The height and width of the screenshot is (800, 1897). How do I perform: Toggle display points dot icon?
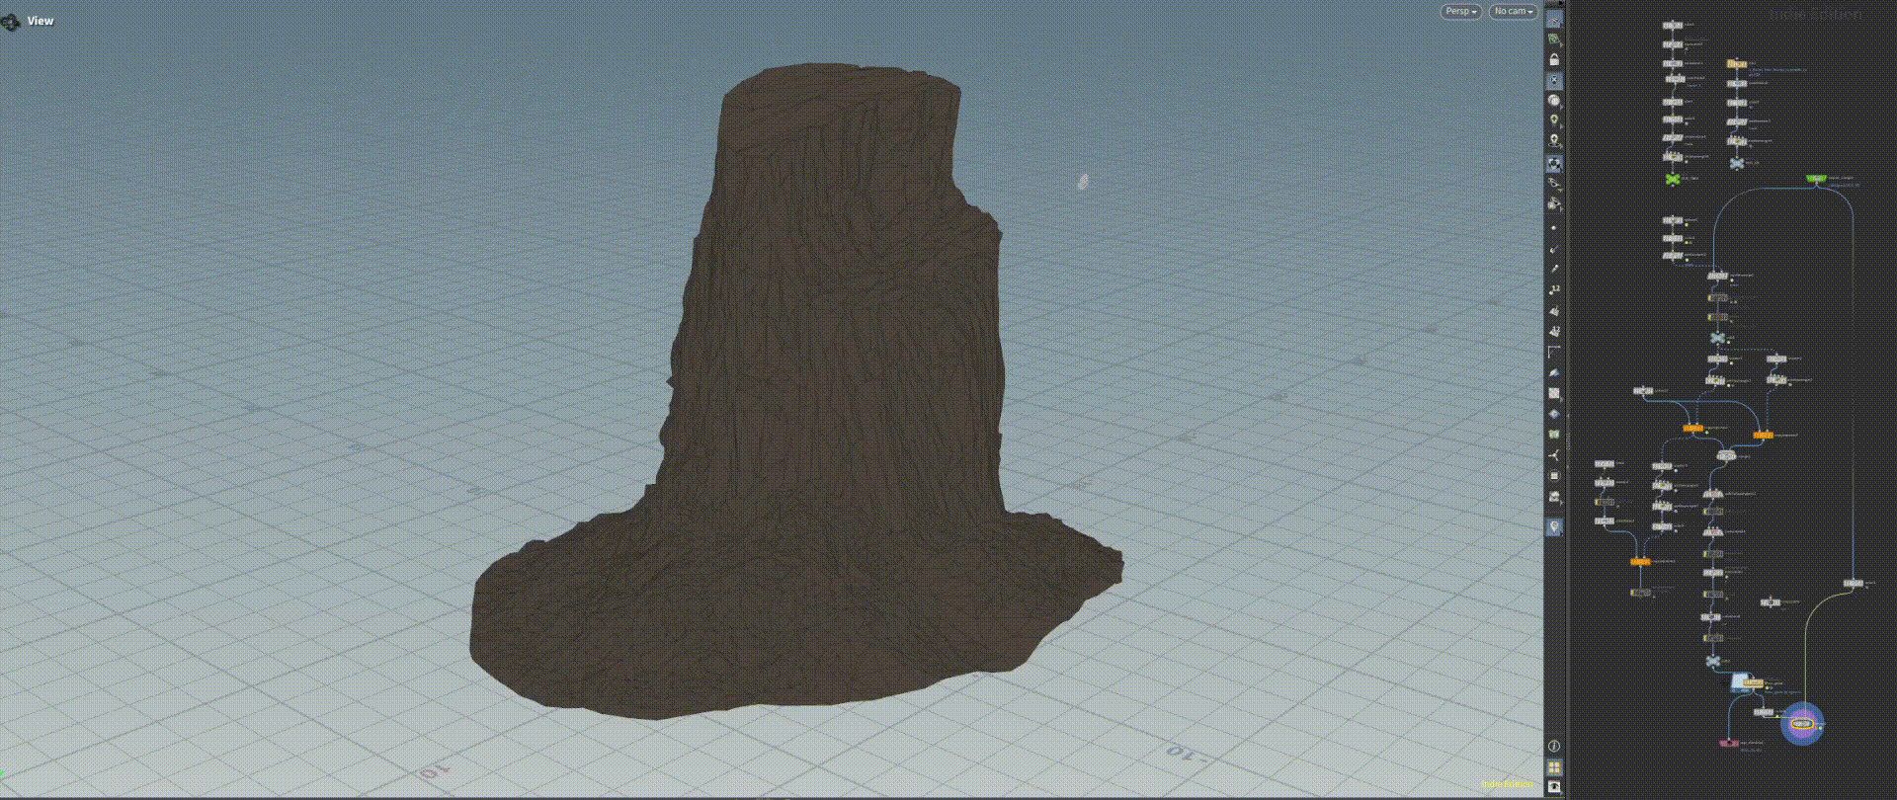coord(1554,228)
